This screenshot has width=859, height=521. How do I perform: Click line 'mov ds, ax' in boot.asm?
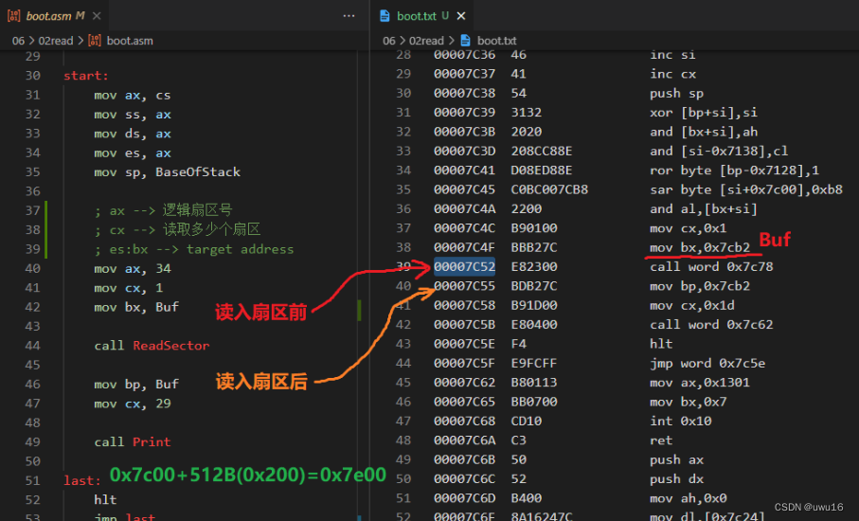click(x=132, y=134)
